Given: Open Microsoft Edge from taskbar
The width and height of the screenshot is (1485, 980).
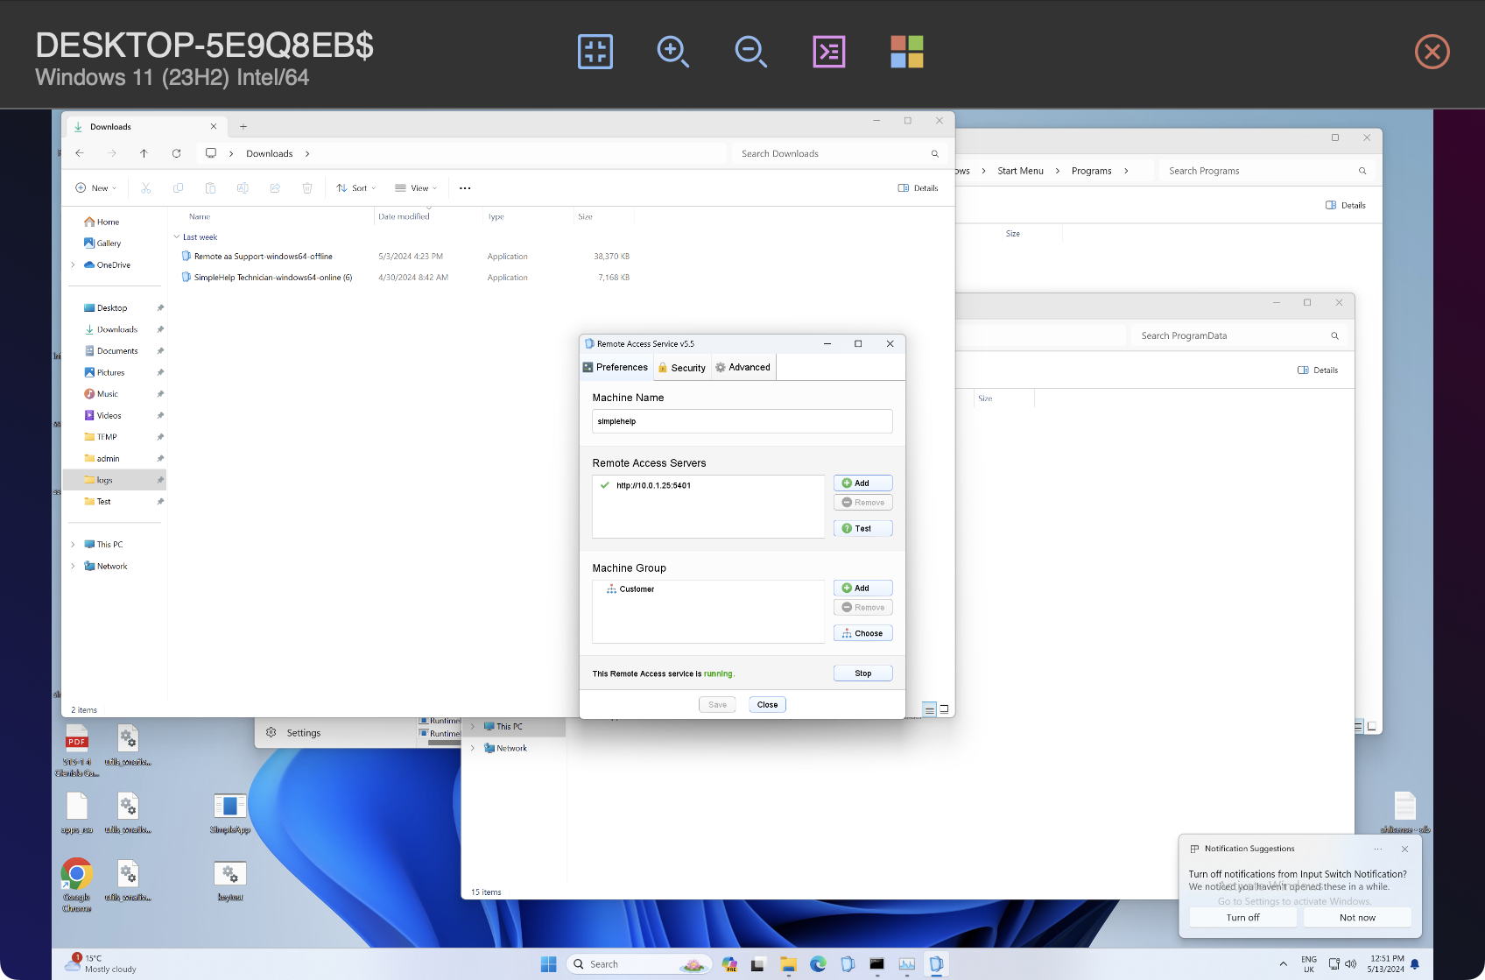Looking at the screenshot, I should pos(818,964).
